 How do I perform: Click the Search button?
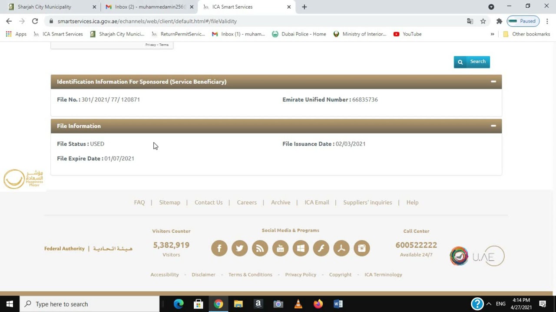coord(472,62)
